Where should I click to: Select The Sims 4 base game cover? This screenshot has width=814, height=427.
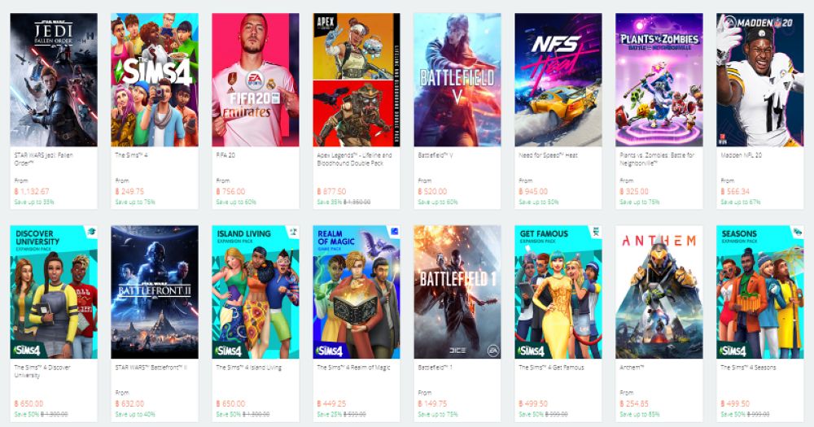pos(155,80)
